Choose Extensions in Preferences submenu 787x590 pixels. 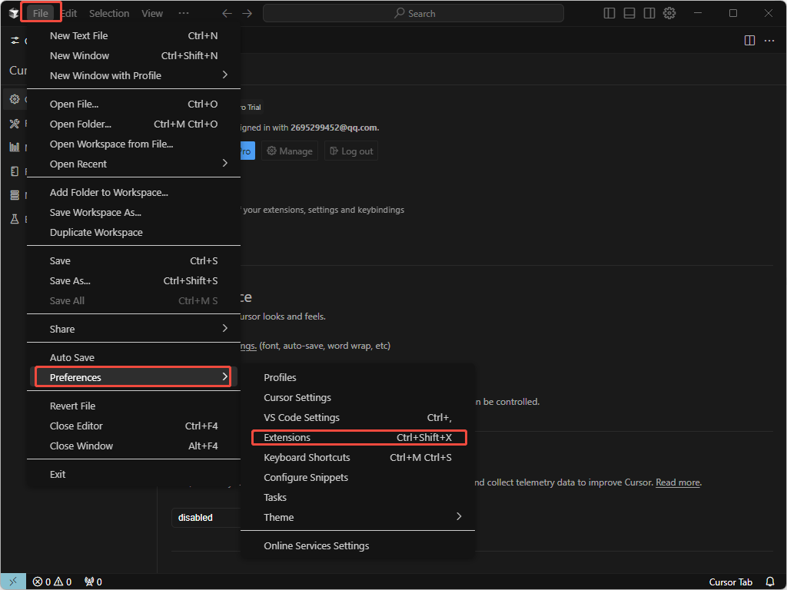click(358, 437)
